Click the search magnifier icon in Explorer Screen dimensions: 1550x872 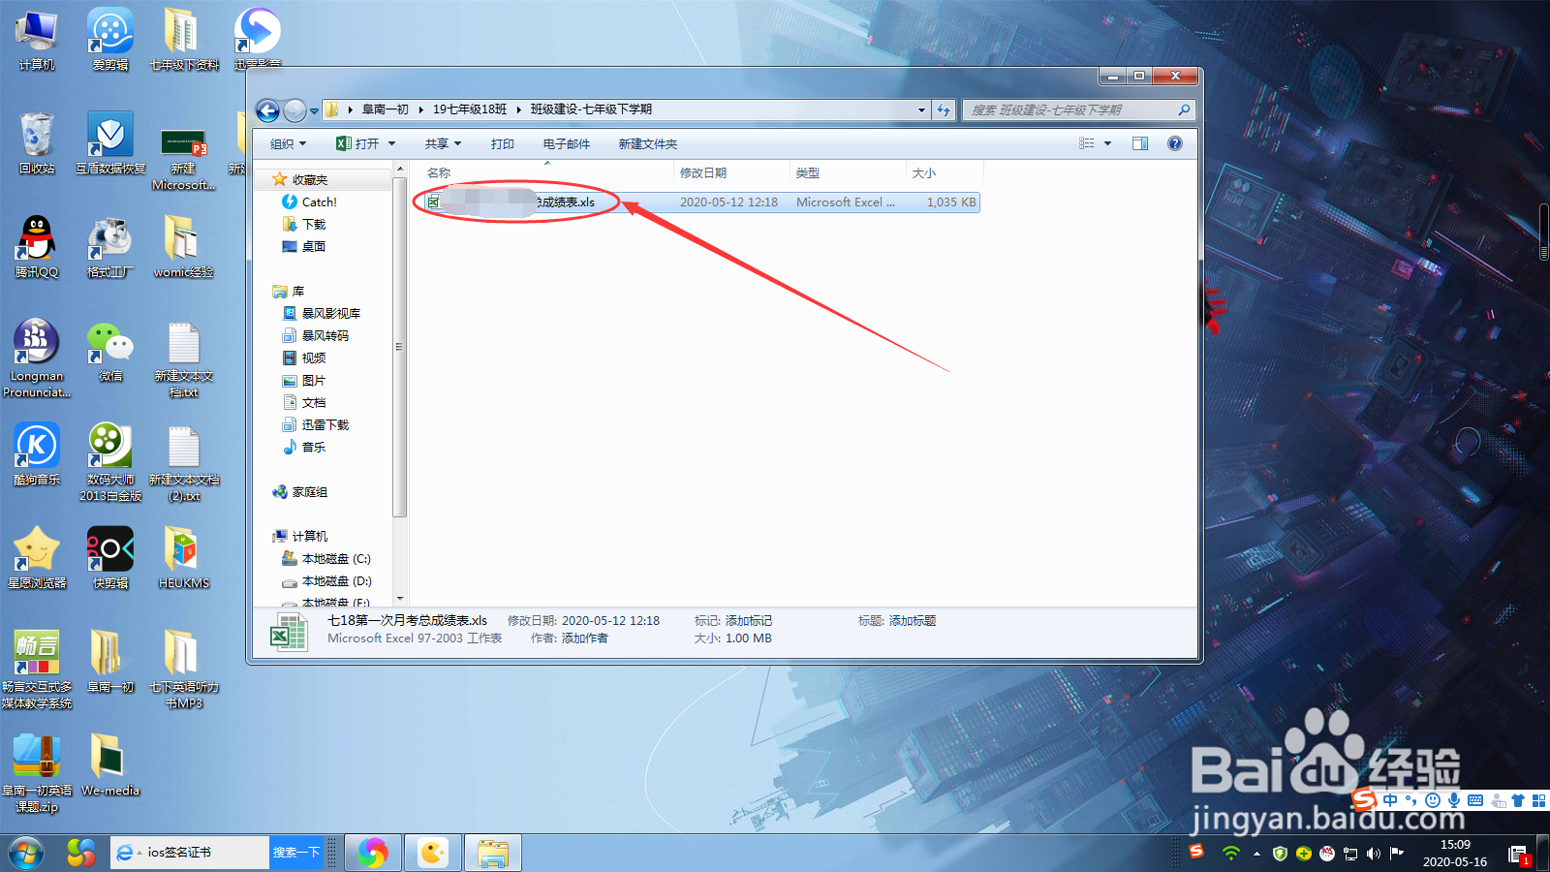1184,110
